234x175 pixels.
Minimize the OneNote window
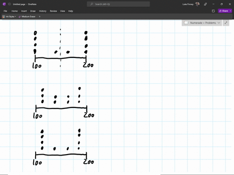(x=214, y=4)
